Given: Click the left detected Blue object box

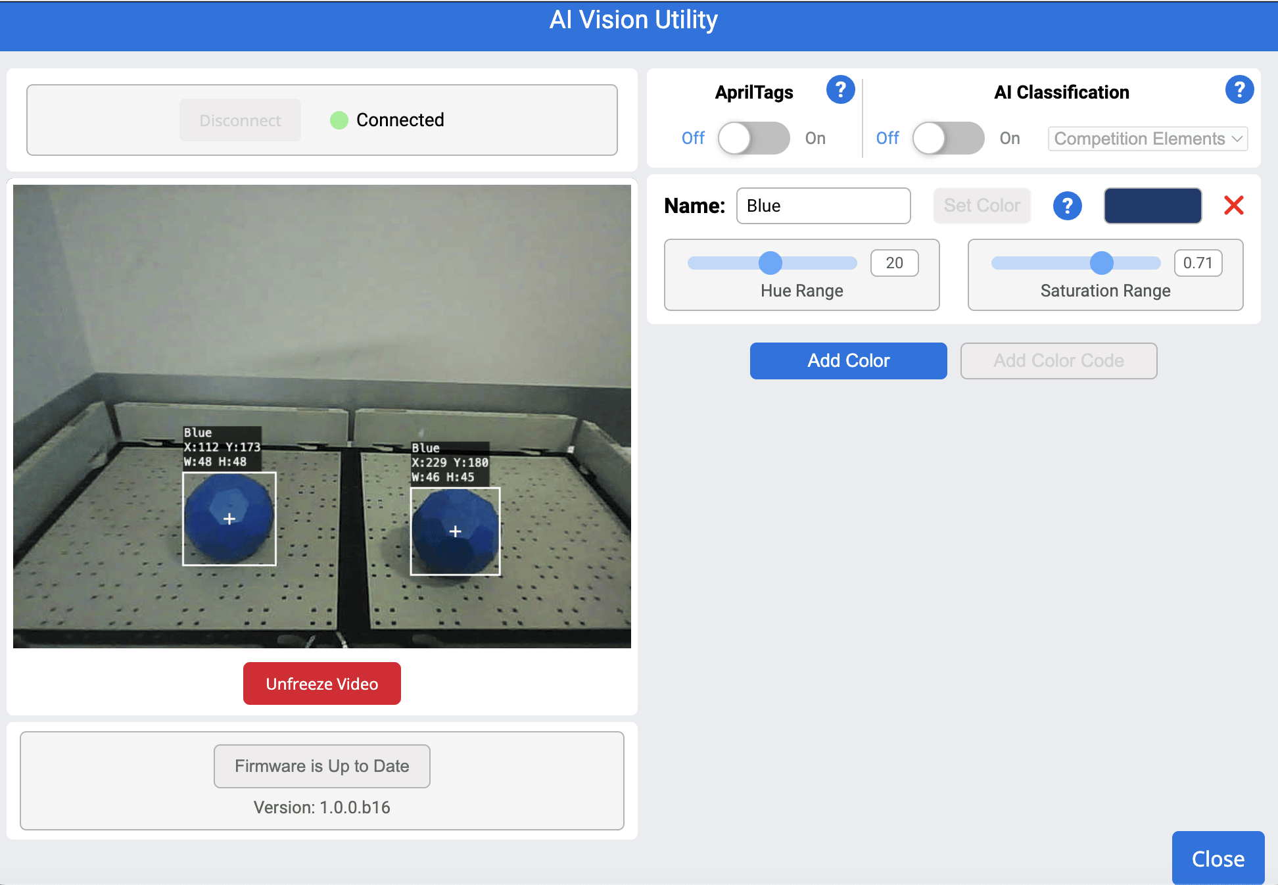Looking at the screenshot, I should coord(229,519).
